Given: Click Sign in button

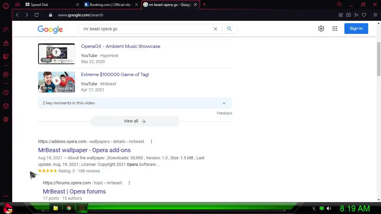Looking at the screenshot, I should 356,29.
